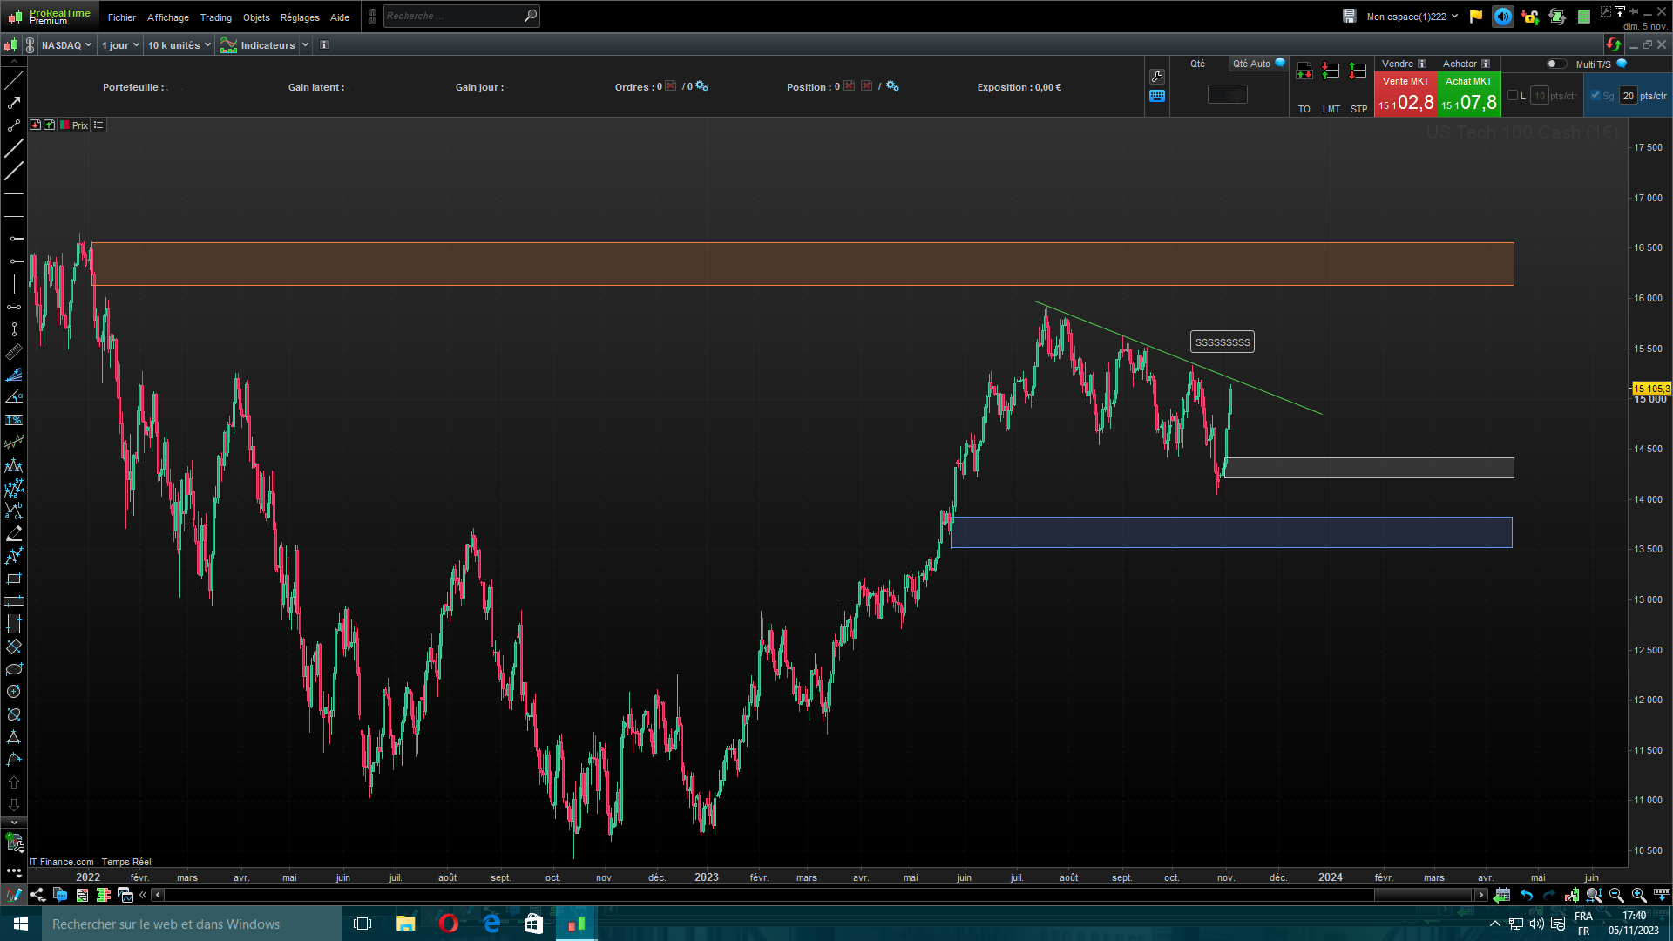This screenshot has height=941, width=1673.
Task: Click the blue keyboard shortcut icon
Action: tap(1157, 96)
